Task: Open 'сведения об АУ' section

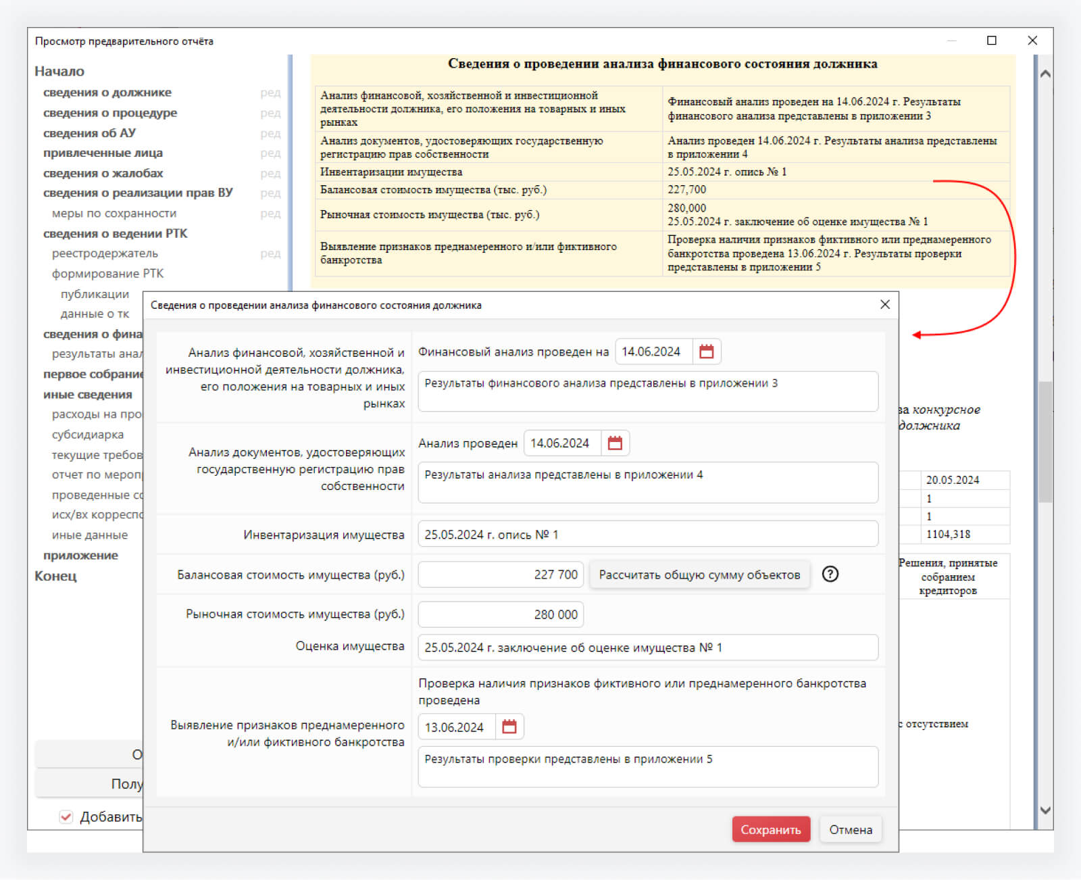Action: [x=89, y=133]
